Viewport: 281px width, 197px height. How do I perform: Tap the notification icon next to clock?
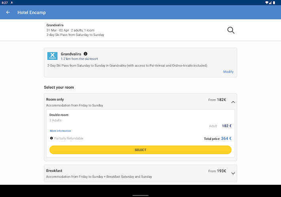[12, 2]
